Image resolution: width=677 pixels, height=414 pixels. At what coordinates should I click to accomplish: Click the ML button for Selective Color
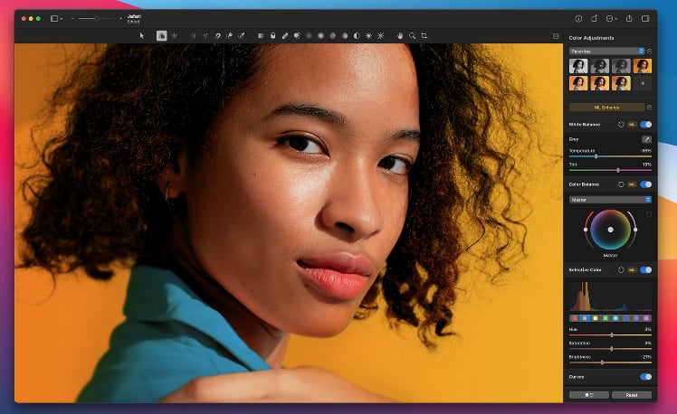tap(632, 269)
